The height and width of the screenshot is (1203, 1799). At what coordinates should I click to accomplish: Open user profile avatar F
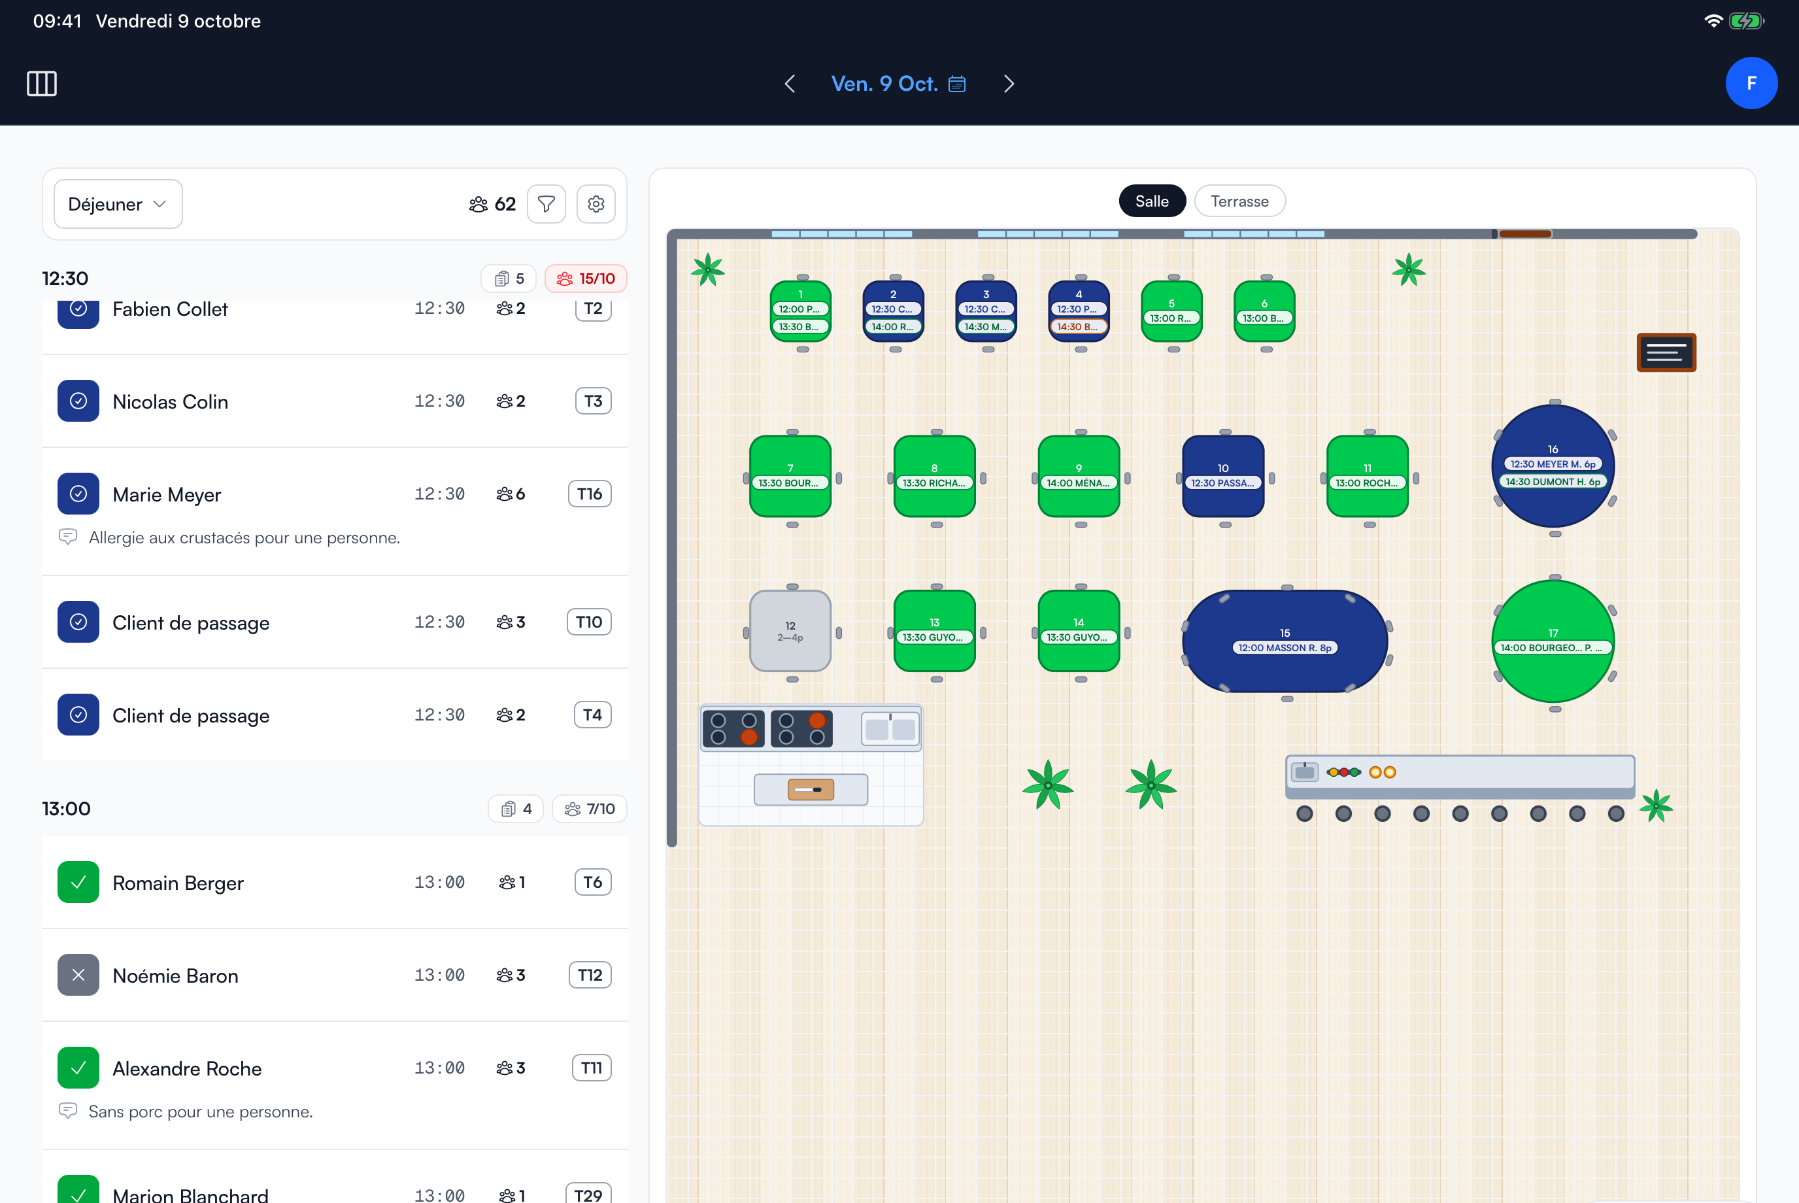(1751, 83)
